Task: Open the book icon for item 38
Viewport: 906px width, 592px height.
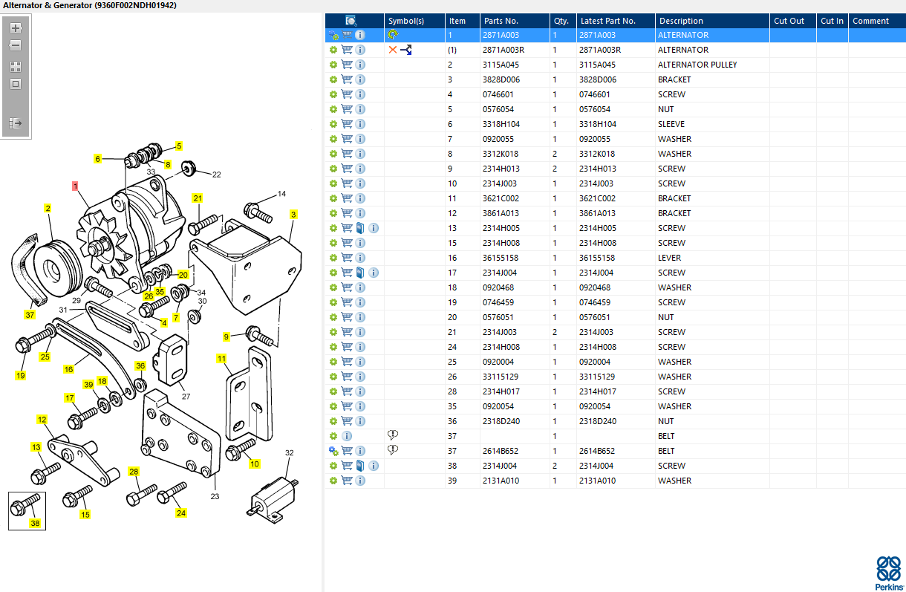Action: click(360, 466)
